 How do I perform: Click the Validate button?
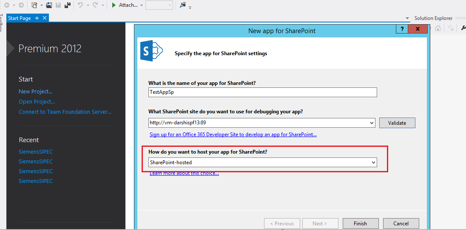click(x=397, y=123)
